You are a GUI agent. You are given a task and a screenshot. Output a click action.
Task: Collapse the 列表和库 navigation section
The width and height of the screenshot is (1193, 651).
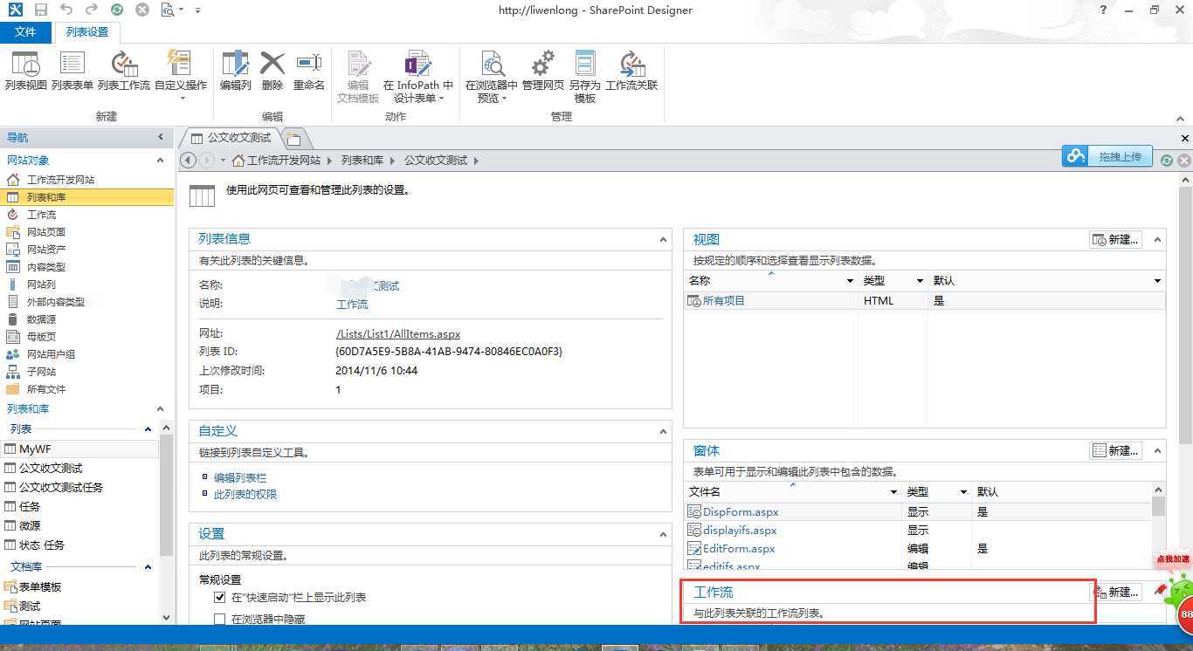click(160, 409)
